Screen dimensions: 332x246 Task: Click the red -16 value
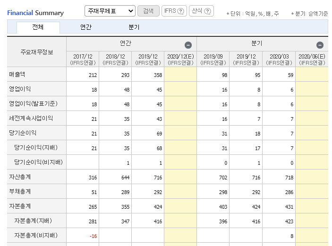tap(94, 236)
